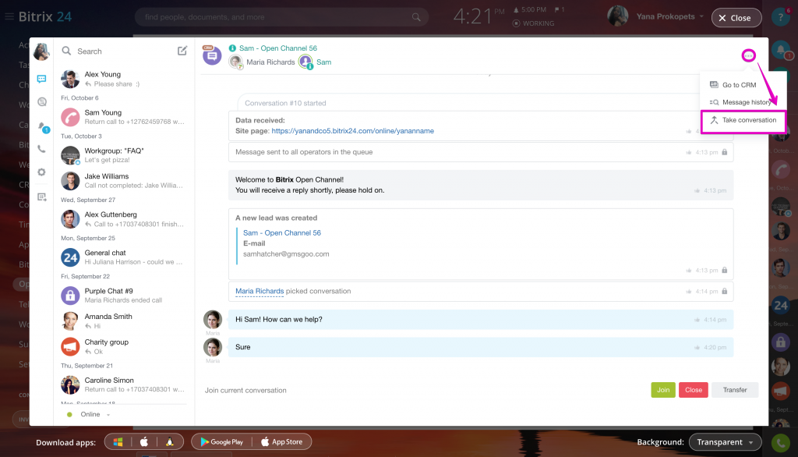
Task: Click the conversation title Sam - Open Channel 56
Action: [x=278, y=48]
